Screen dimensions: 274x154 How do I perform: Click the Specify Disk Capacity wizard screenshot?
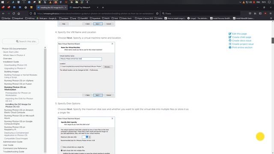coord(86,135)
